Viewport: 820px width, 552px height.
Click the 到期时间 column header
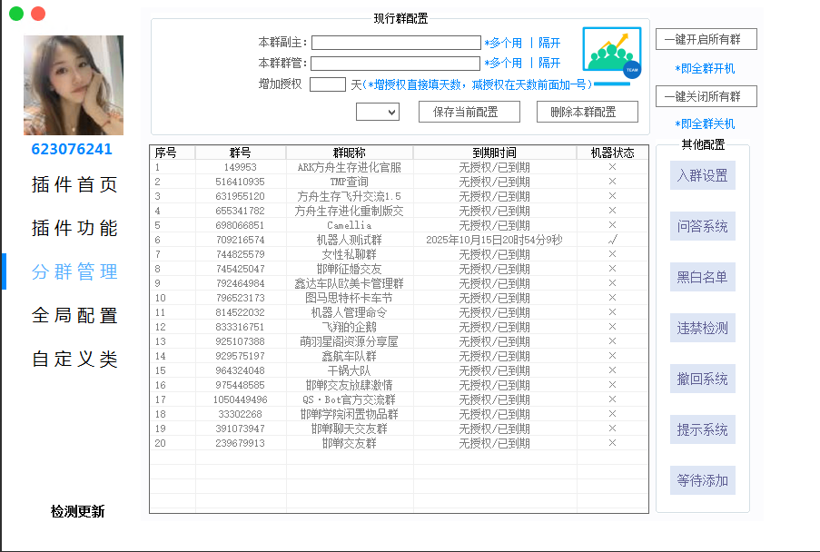[495, 153]
